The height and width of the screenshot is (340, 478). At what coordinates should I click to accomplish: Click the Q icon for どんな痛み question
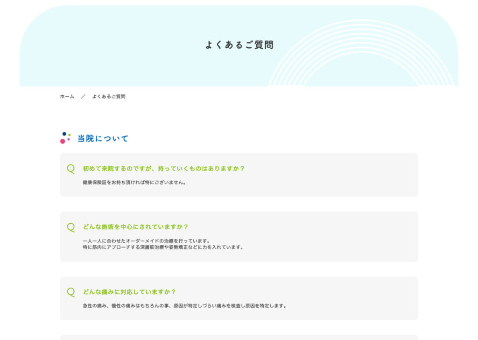71,292
